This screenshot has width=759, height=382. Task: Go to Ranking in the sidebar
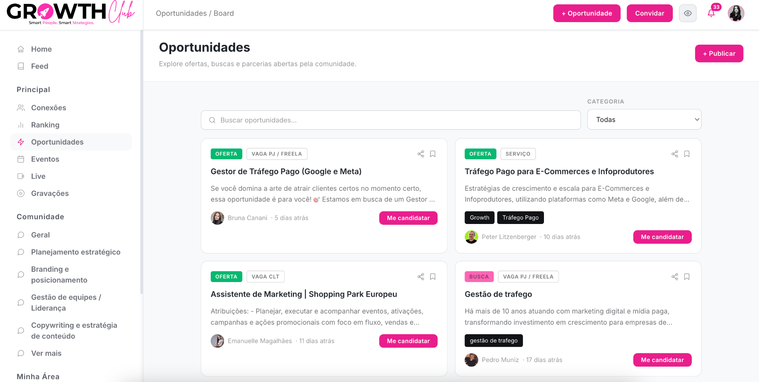click(x=45, y=125)
